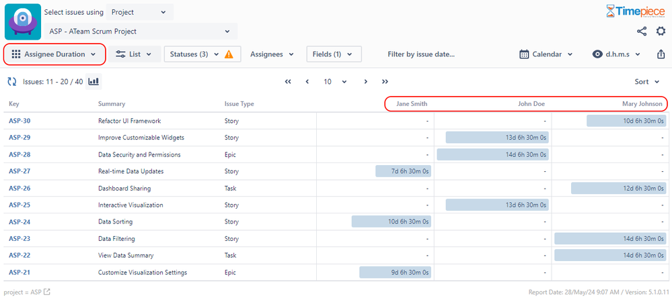Viewport: 672px width, 298px height.
Task: Go to the previous page of results
Action: (307, 82)
